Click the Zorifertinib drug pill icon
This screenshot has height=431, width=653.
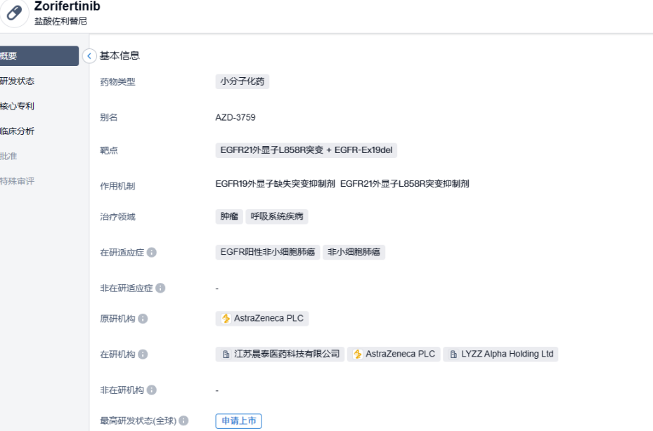[14, 13]
